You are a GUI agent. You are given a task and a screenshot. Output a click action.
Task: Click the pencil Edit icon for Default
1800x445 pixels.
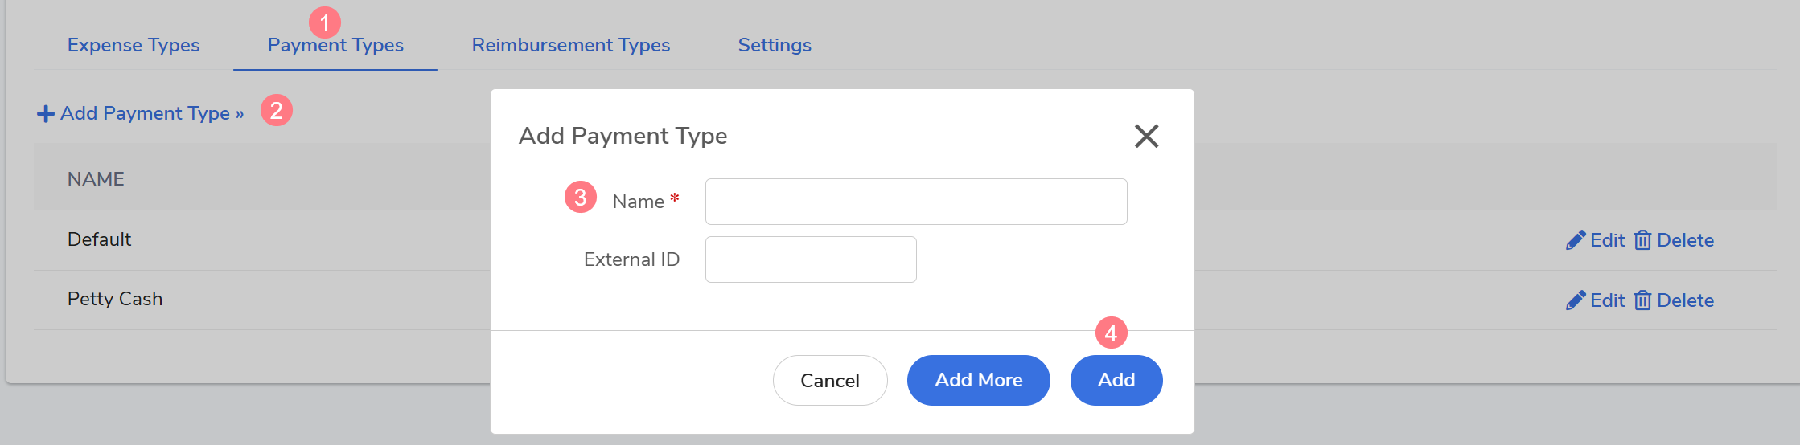[x=1576, y=240]
